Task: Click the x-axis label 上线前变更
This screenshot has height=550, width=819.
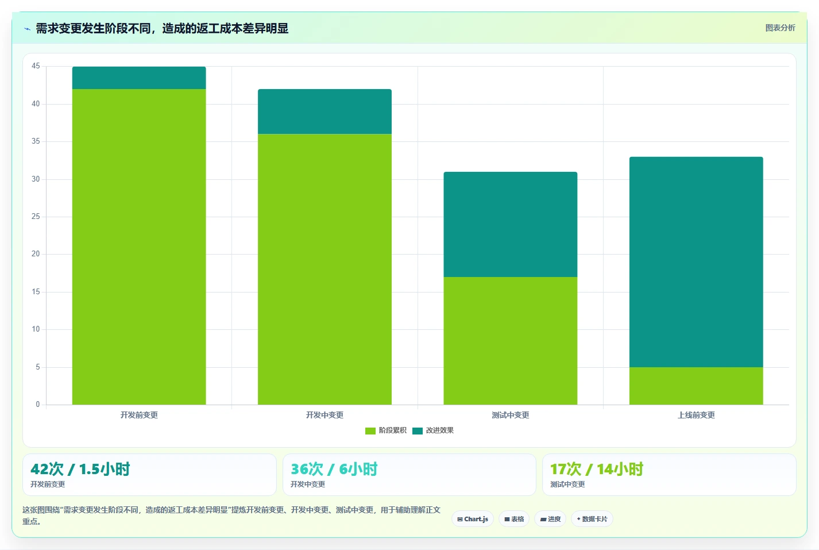Action: pyautogui.click(x=696, y=415)
